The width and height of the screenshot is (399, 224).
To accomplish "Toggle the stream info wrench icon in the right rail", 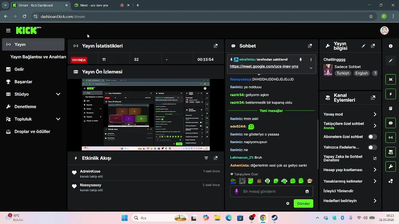I will [x=391, y=167].
